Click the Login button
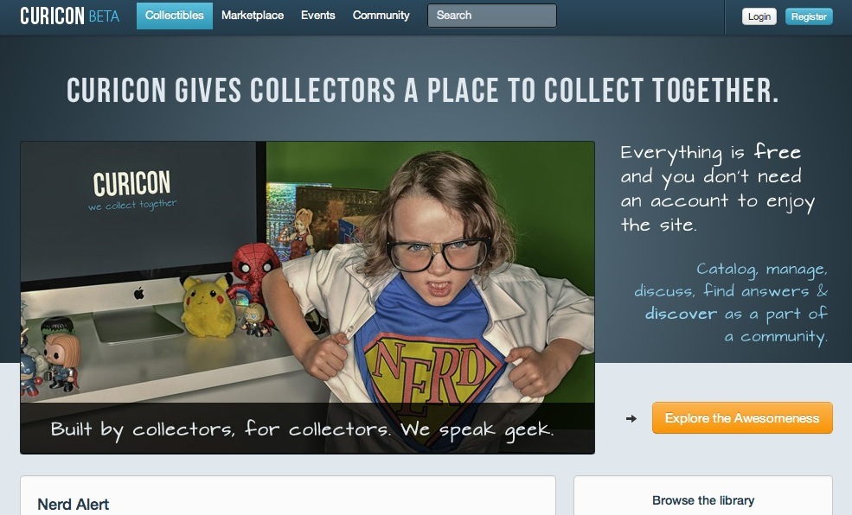The height and width of the screenshot is (515, 852). [x=759, y=16]
